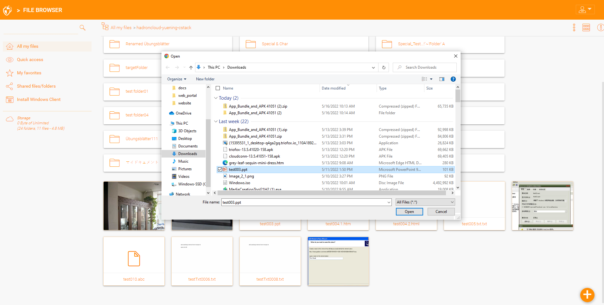Sort by Date modified column header

334,88
